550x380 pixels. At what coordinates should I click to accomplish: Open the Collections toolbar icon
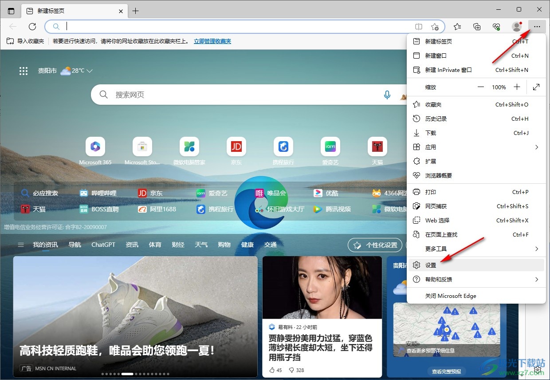click(477, 27)
